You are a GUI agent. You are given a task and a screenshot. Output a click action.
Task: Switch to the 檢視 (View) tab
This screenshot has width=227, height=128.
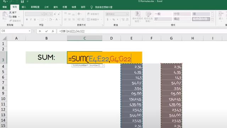(74, 7)
